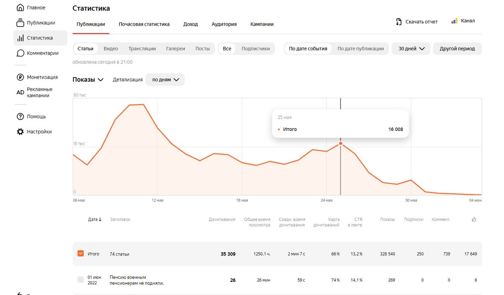Click the 16 008 tooltip value
The height and width of the screenshot is (295, 504).
395,129
